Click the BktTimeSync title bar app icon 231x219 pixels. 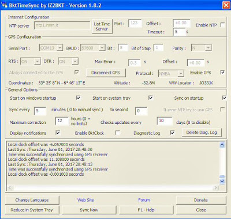tap(4, 5)
